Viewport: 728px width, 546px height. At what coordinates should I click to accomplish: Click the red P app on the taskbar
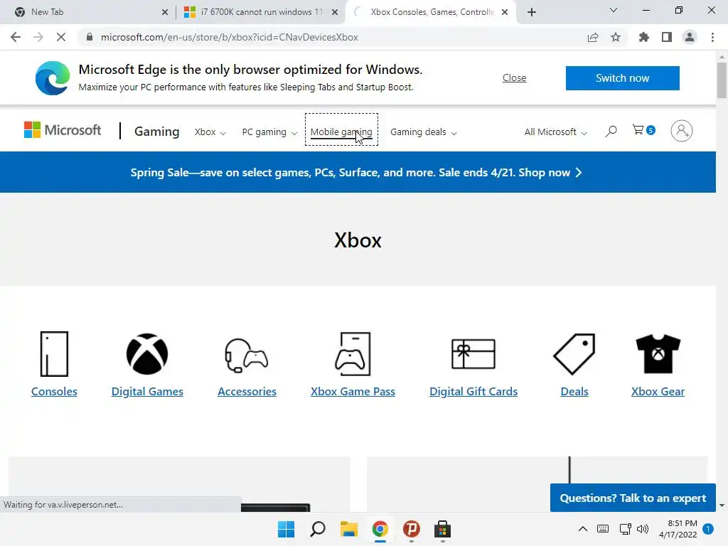coord(412,529)
